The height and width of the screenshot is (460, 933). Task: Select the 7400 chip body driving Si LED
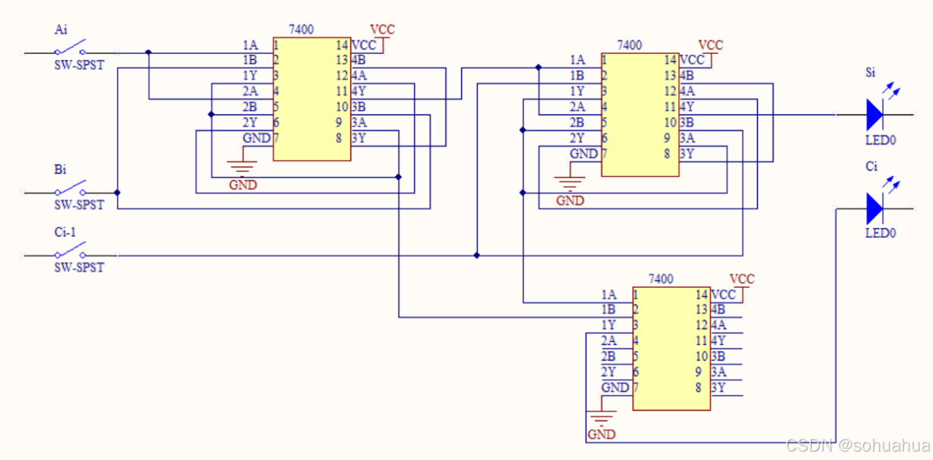(640, 114)
